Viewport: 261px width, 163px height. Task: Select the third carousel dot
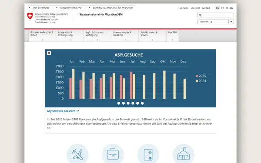pyautogui.click(x=128, y=103)
